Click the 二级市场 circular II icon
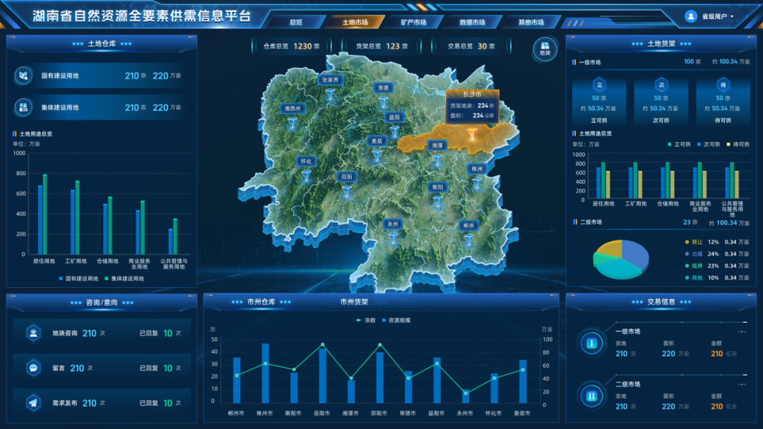 591,396
